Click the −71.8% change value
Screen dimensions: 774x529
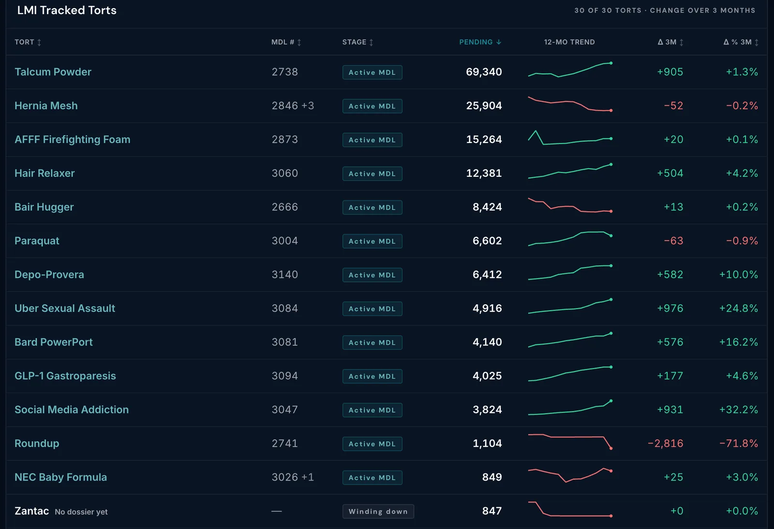tap(738, 443)
